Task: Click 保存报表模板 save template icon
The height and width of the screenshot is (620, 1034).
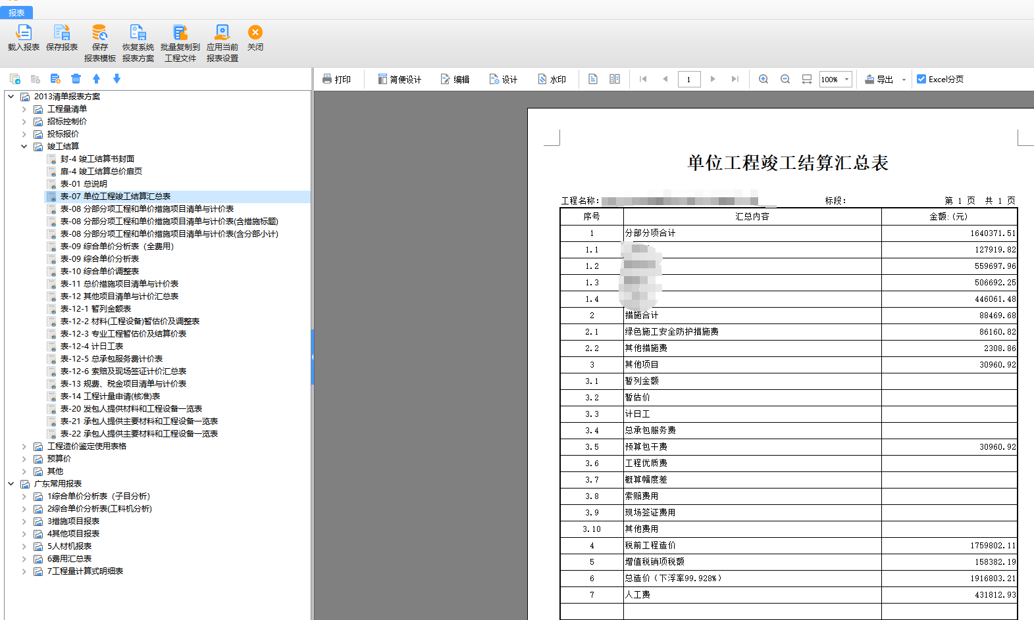Action: [x=99, y=32]
